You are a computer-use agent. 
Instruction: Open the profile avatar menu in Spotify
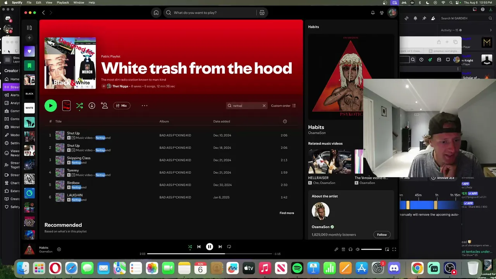392,13
